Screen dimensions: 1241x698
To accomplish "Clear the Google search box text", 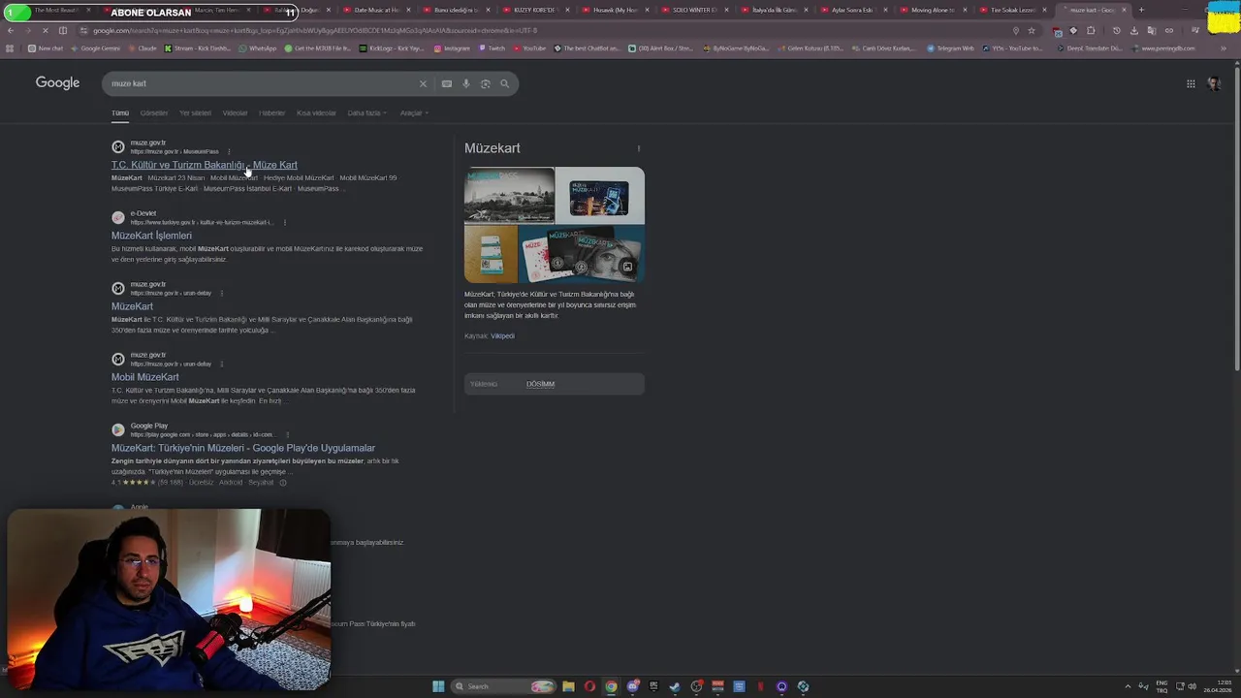I will [x=423, y=83].
